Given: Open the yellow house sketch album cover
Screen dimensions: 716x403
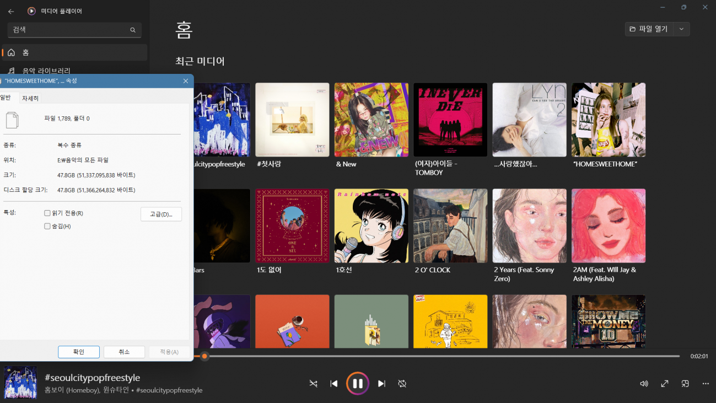Looking at the screenshot, I should [x=450, y=321].
